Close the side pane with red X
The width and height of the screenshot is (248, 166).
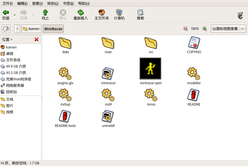point(36,39)
